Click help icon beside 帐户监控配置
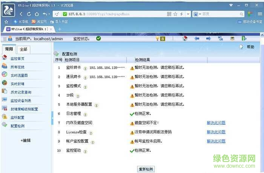 pyautogui.click(x=93, y=142)
